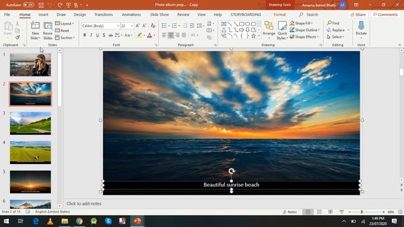The width and height of the screenshot is (404, 227).
Task: Center the text alignment
Action: coord(170,35)
